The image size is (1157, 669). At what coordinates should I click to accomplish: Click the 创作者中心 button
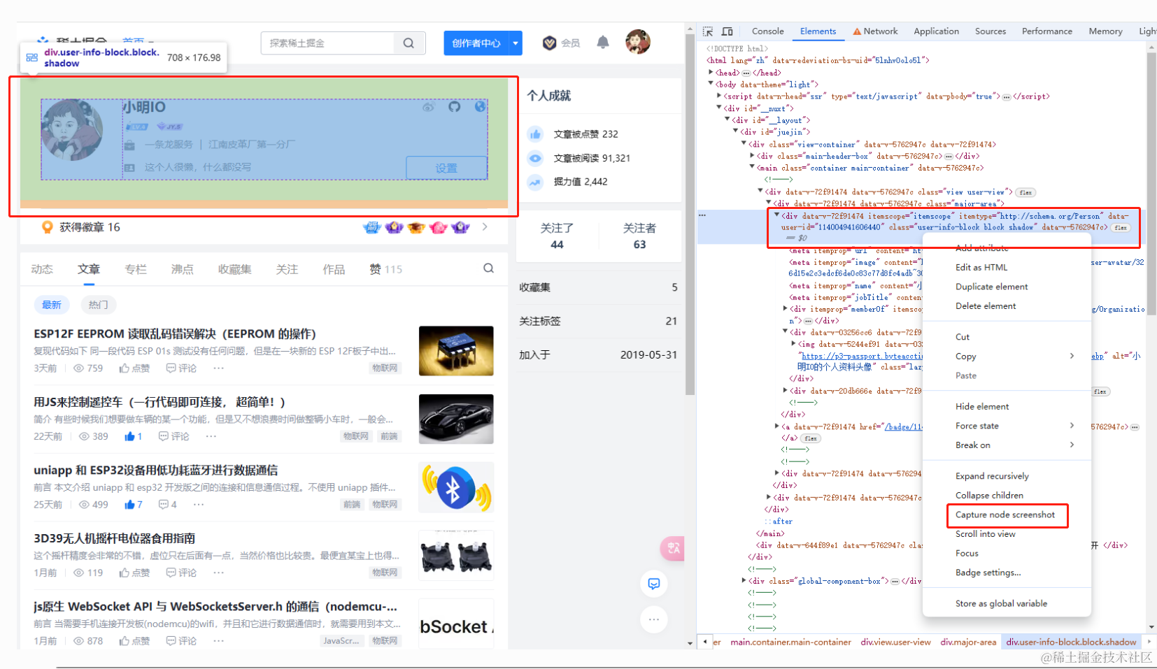click(476, 43)
